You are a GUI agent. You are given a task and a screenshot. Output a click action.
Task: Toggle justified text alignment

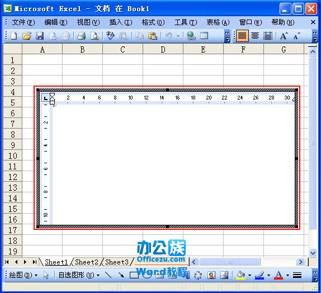242,36
